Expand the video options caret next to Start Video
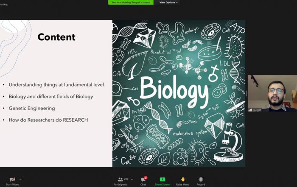Screen dimensions: 297x187 (x=20, y=179)
